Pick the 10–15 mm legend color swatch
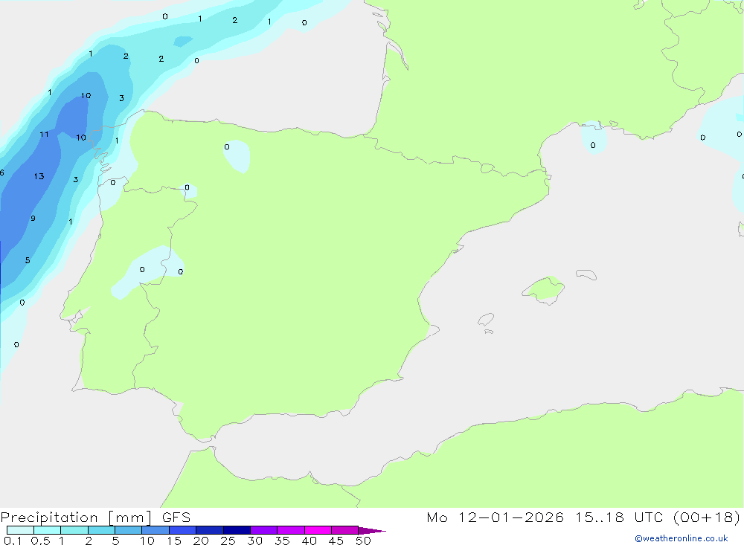 coord(155,530)
